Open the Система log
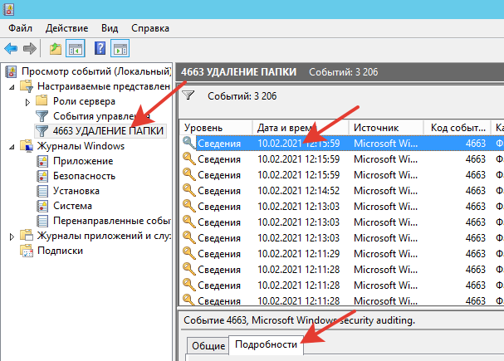 (x=72, y=206)
